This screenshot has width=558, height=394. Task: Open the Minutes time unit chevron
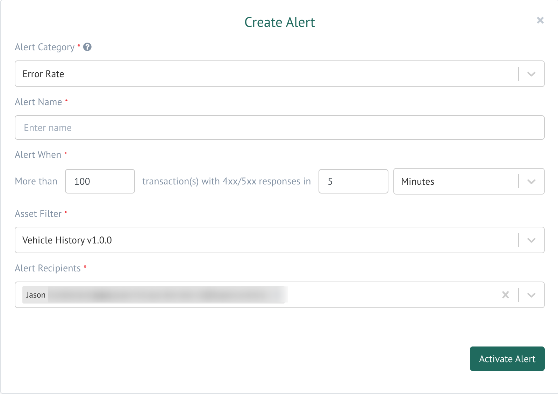coord(531,182)
